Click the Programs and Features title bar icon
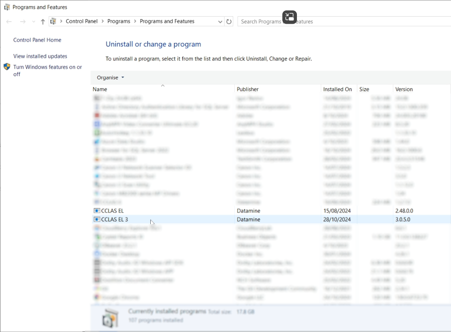The height and width of the screenshot is (332, 451). click(x=7, y=7)
